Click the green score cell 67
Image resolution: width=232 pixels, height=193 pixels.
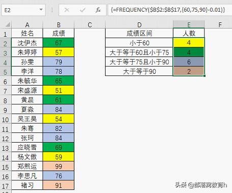[x=59, y=43]
